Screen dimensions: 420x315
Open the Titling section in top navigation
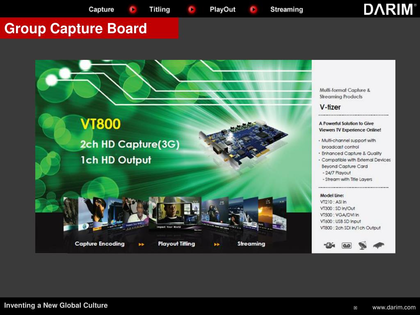click(x=160, y=10)
